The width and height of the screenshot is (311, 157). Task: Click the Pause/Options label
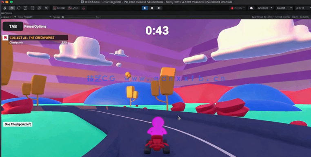pyautogui.click(x=35, y=26)
